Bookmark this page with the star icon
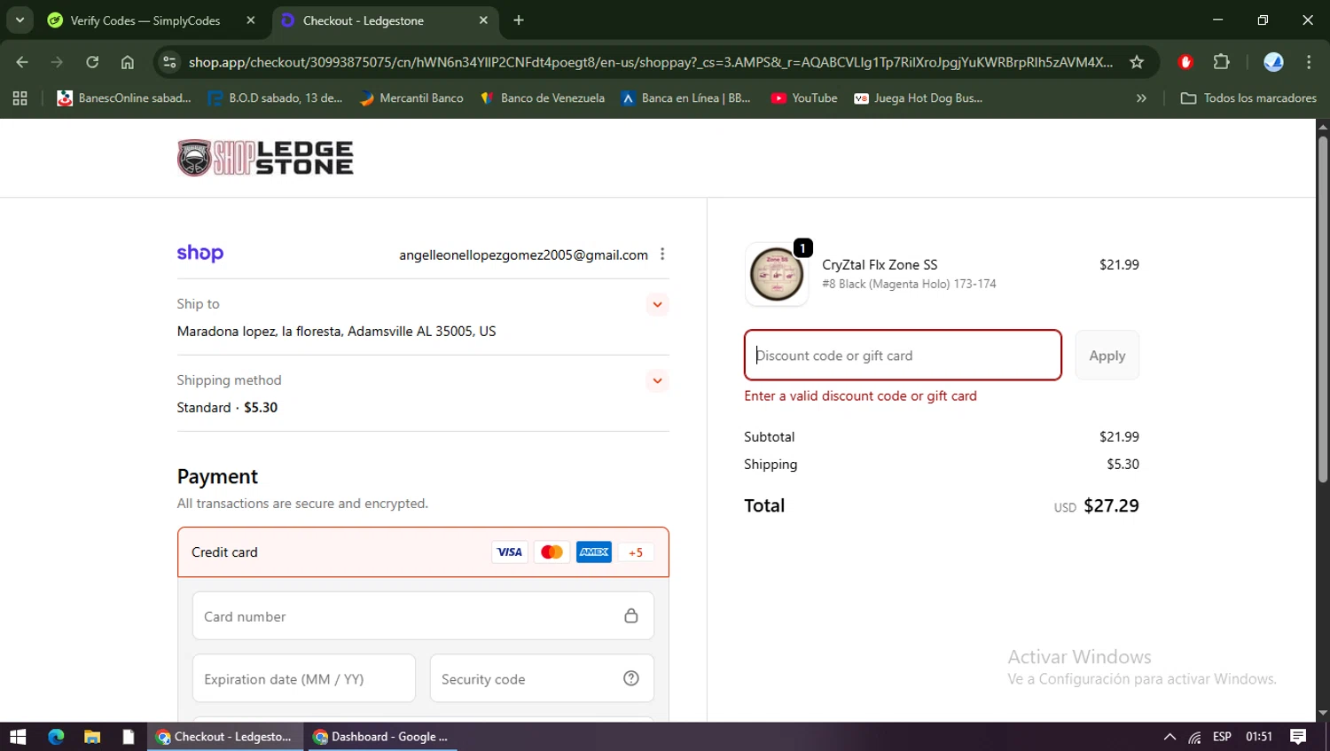The image size is (1330, 751). pyautogui.click(x=1137, y=62)
